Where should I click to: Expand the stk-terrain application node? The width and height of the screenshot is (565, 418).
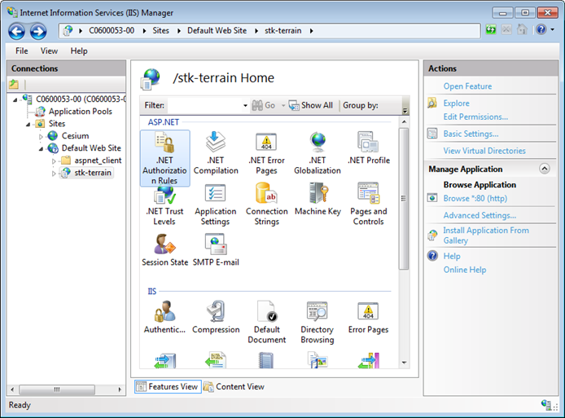54,173
